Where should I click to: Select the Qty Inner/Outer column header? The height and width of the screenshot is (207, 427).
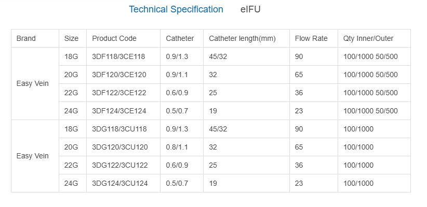point(368,38)
